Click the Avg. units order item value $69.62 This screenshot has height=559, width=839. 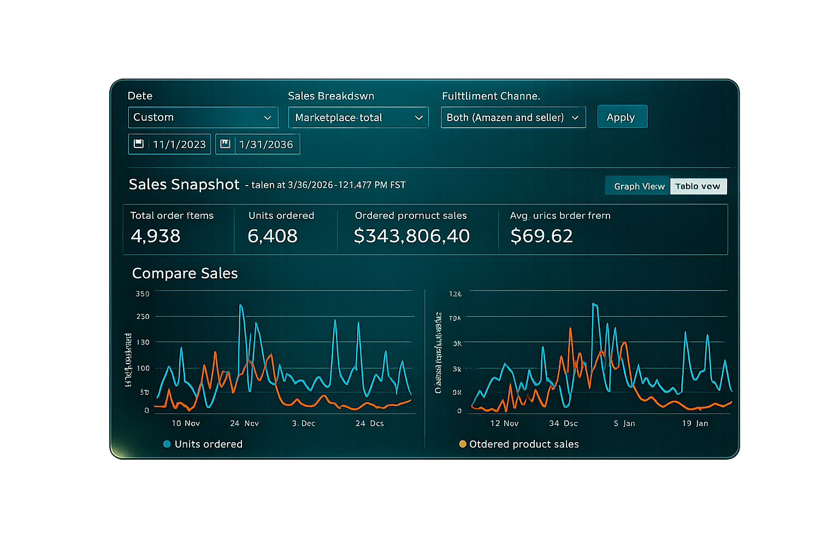541,236
